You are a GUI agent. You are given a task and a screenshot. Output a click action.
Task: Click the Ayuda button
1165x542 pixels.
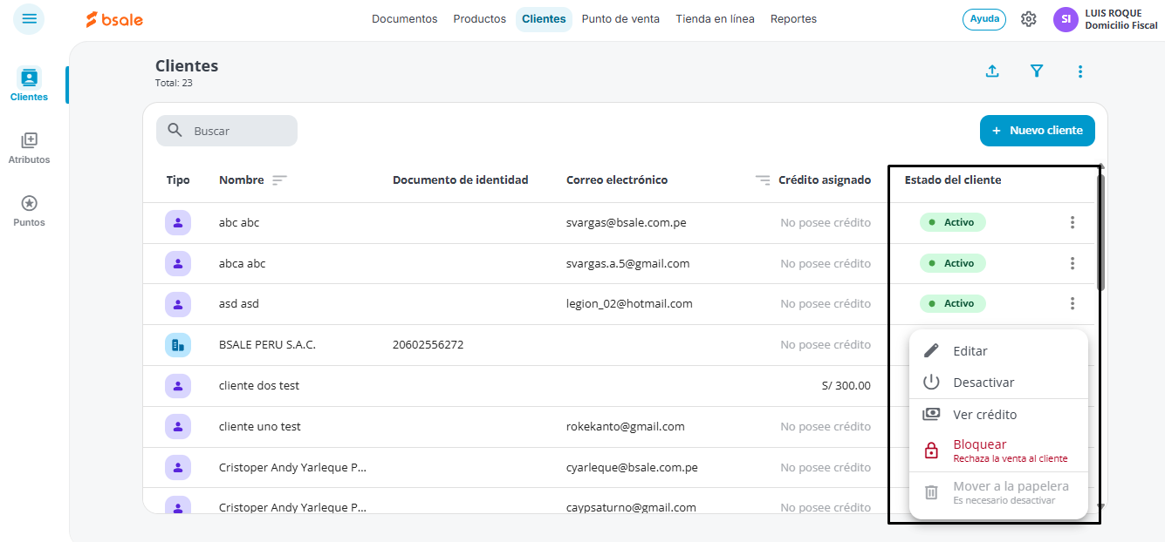pyautogui.click(x=984, y=19)
